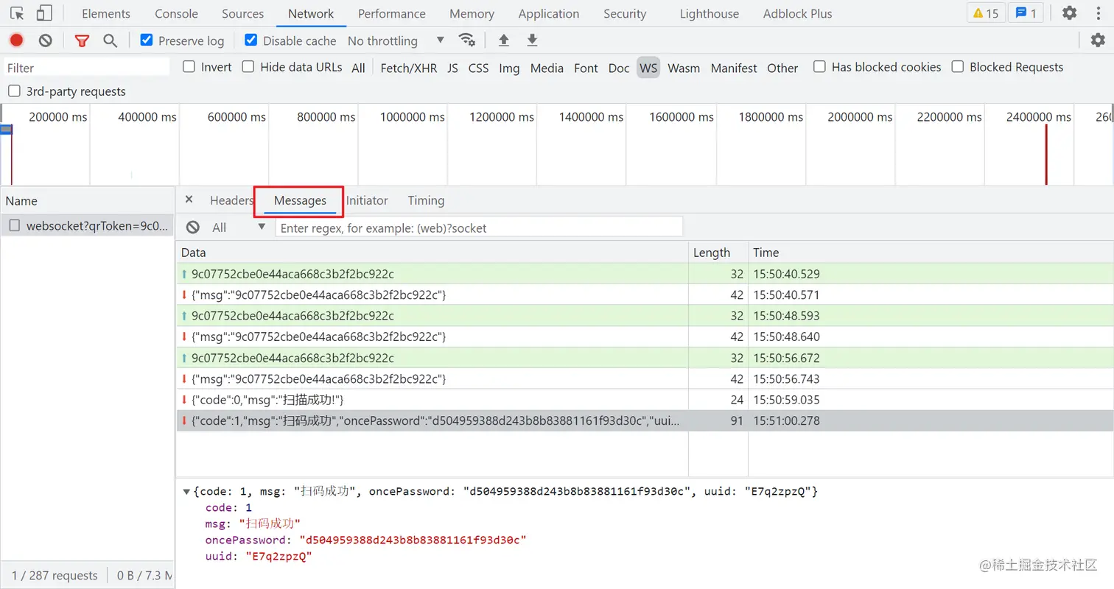Select the oncePassword message row
Viewport: 1114px width, 589px height.
[x=645, y=421]
